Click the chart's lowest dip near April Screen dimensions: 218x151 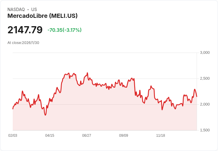tap(45, 115)
